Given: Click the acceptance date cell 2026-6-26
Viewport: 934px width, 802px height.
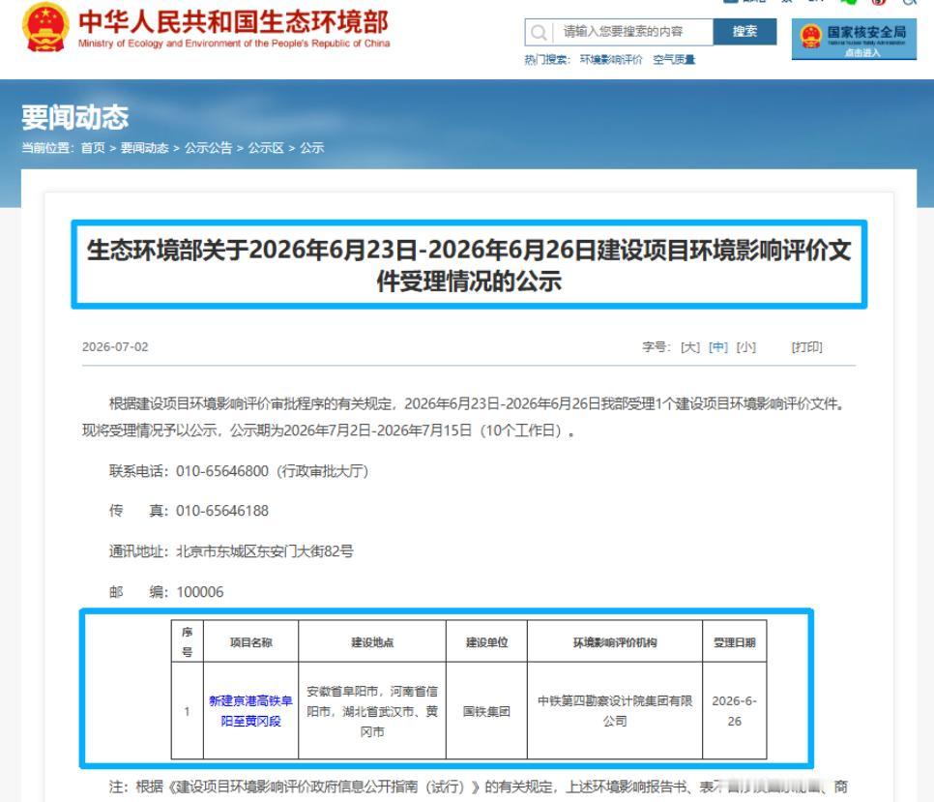Looking at the screenshot, I should click(735, 711).
